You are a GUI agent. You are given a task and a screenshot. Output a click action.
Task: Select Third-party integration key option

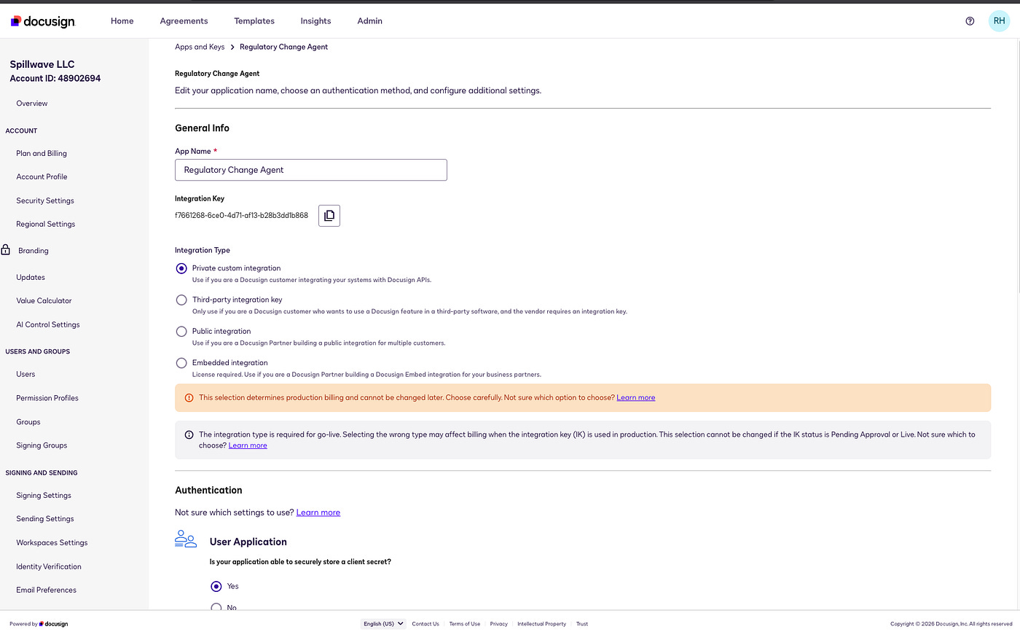click(x=181, y=300)
